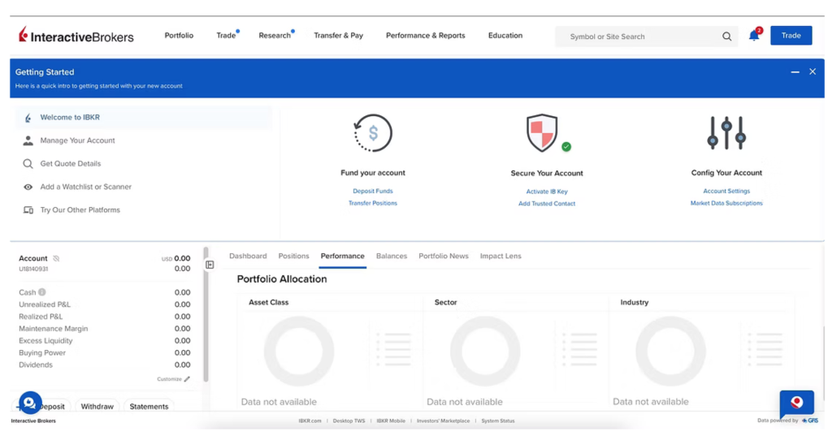837x440 pixels.
Task: Open the Portfolio menu
Action: (x=179, y=36)
